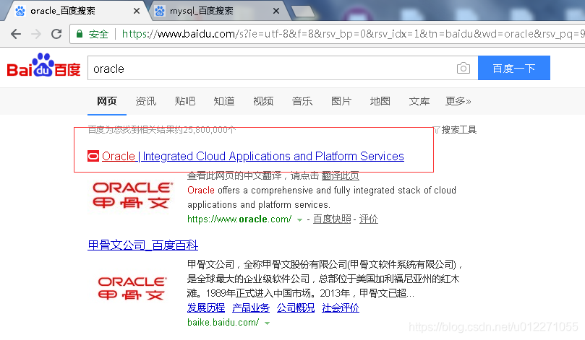Open the 知道 category
This screenshot has width=585, height=340.
(x=224, y=101)
